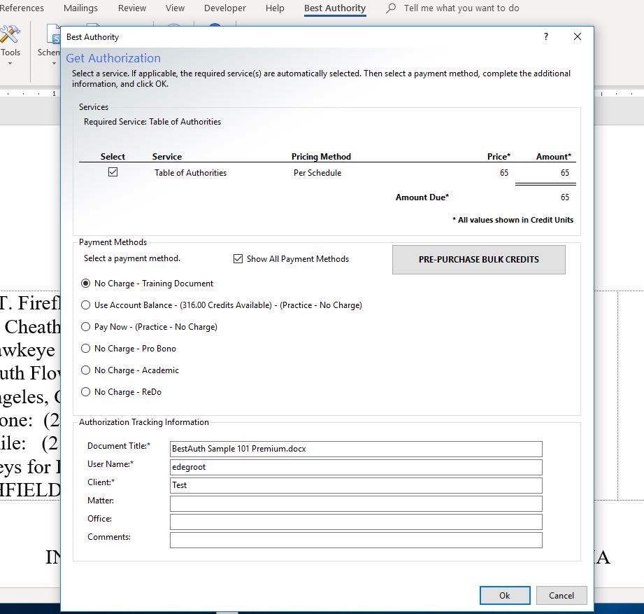Select Use Account Balance payment option
The image size is (644, 614).
pyautogui.click(x=86, y=305)
